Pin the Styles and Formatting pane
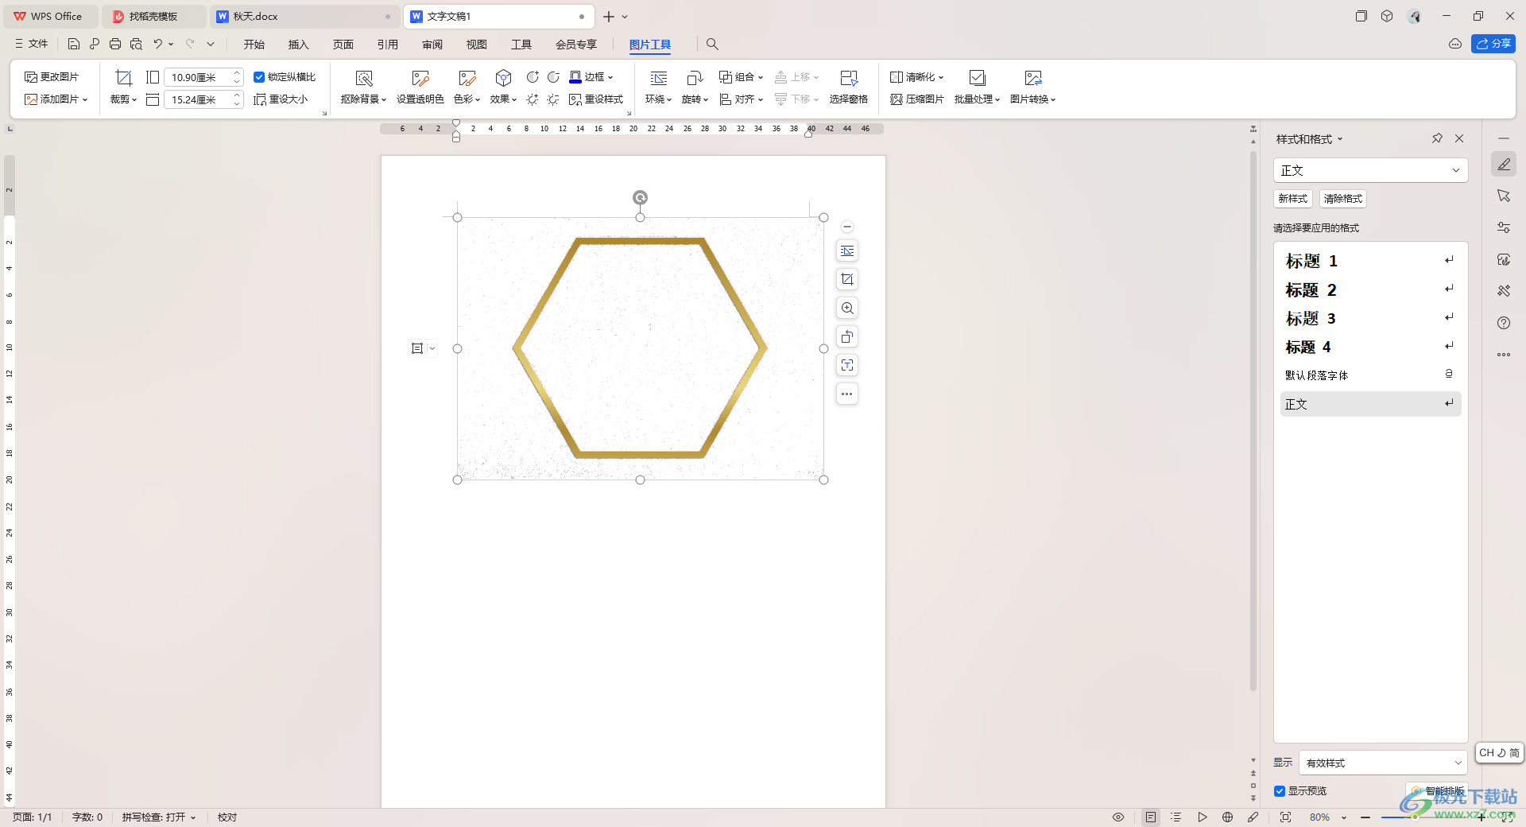1526x827 pixels. click(x=1437, y=138)
